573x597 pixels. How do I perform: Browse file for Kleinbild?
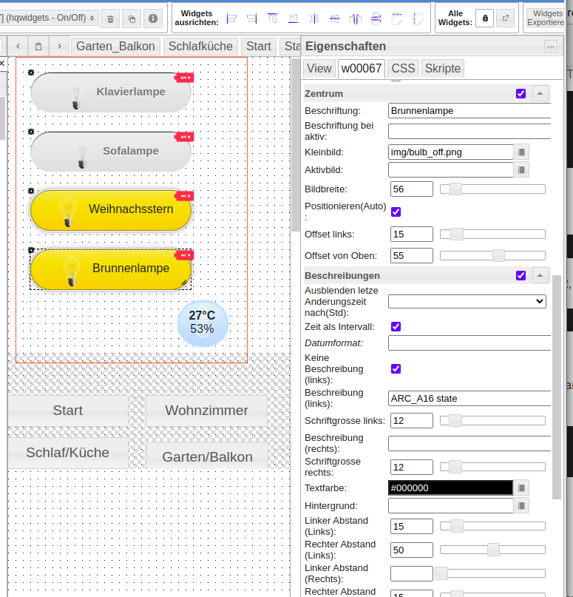[x=521, y=152]
